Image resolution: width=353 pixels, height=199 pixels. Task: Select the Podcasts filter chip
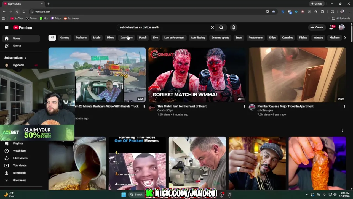pos(81,38)
